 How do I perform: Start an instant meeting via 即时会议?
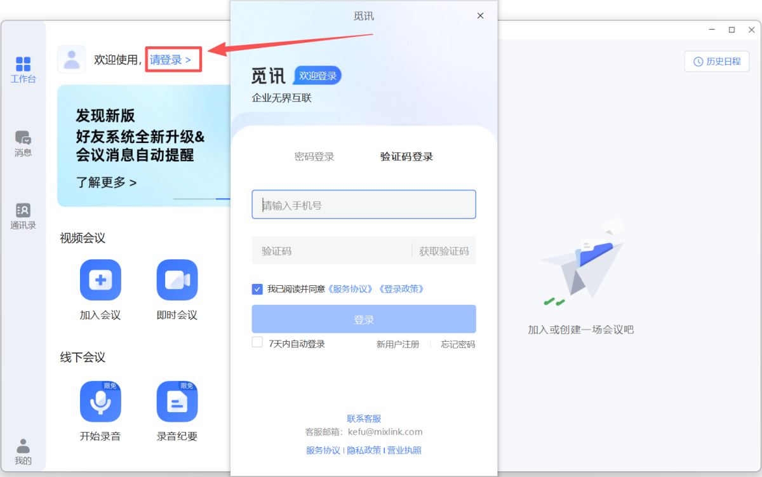[x=177, y=280]
